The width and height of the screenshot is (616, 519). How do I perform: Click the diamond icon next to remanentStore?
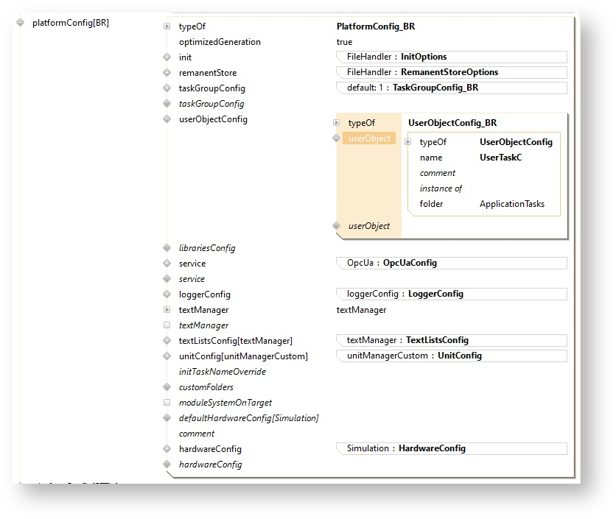click(167, 73)
